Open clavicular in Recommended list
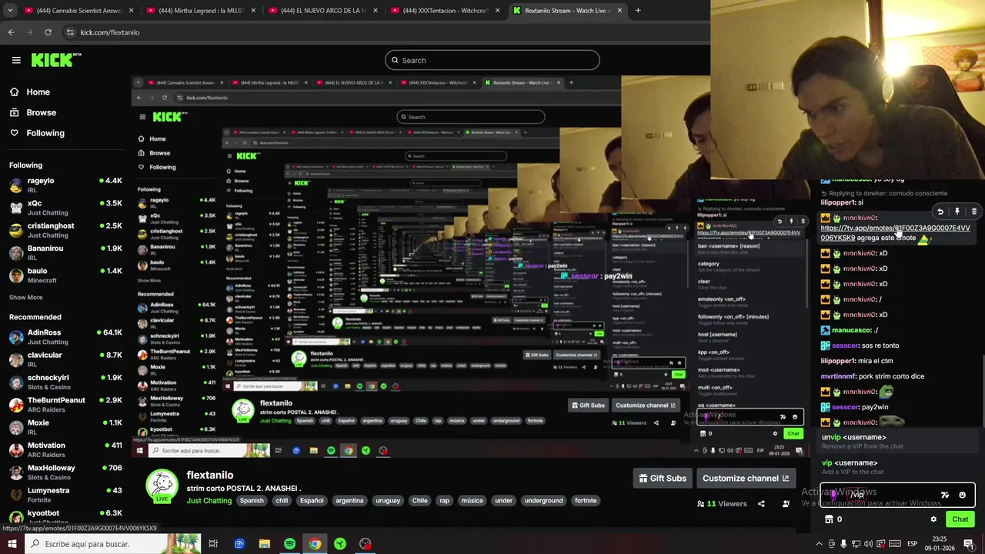This screenshot has width=985, height=554. (x=65, y=359)
